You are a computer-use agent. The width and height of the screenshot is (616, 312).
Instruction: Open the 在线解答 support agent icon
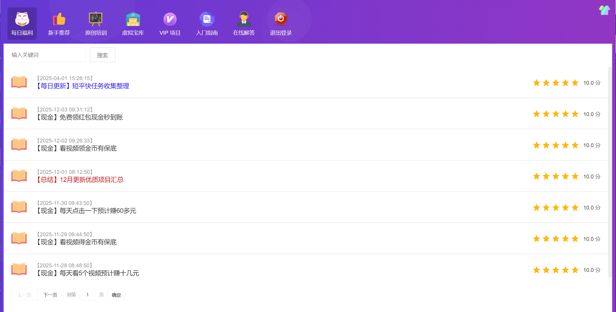244,19
